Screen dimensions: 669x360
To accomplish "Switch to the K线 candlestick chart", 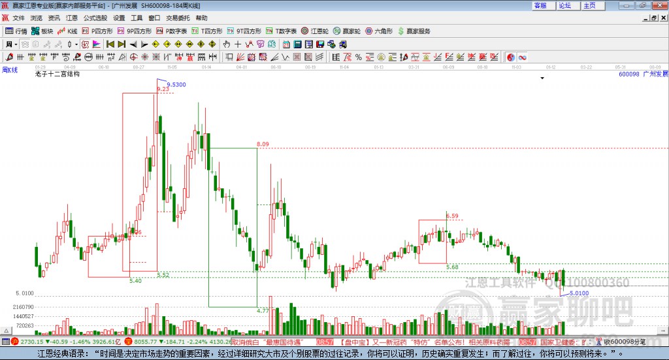I will point(67,31).
